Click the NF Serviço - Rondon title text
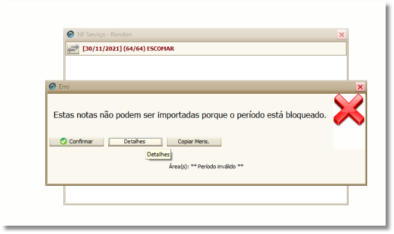 (x=105, y=35)
